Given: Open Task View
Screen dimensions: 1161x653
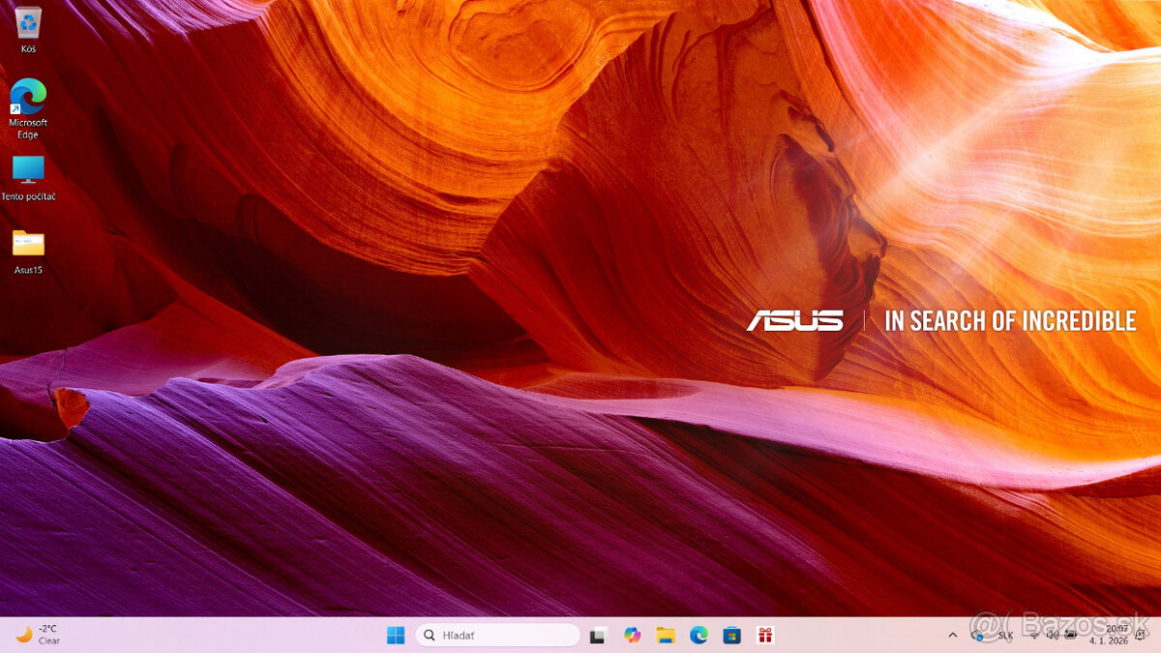Looking at the screenshot, I should 598,635.
